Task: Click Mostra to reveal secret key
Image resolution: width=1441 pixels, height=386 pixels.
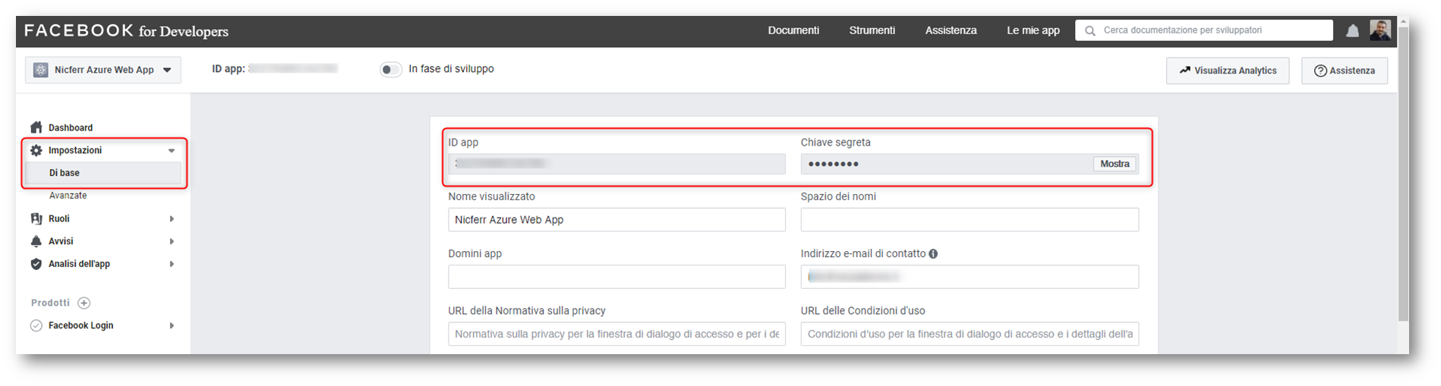Action: click(1115, 164)
